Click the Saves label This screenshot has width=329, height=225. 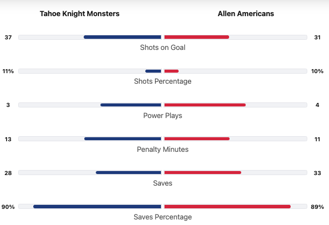tap(162, 183)
